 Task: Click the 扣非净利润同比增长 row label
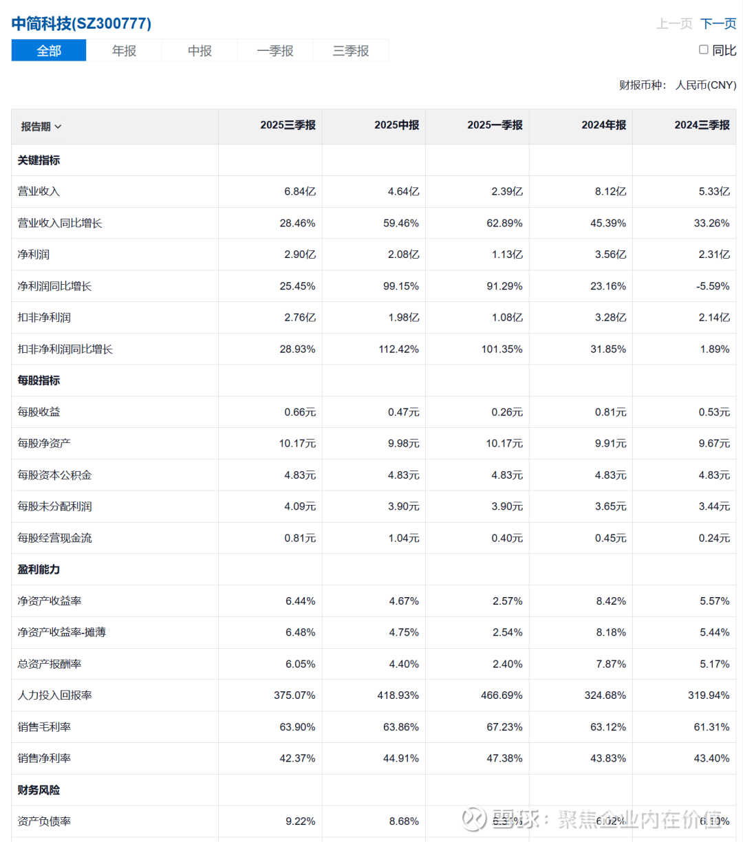[x=65, y=349]
